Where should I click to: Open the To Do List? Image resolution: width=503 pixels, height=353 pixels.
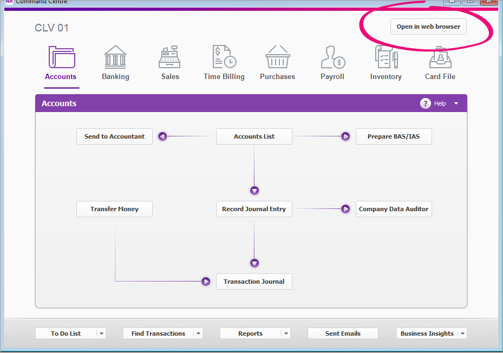point(66,334)
